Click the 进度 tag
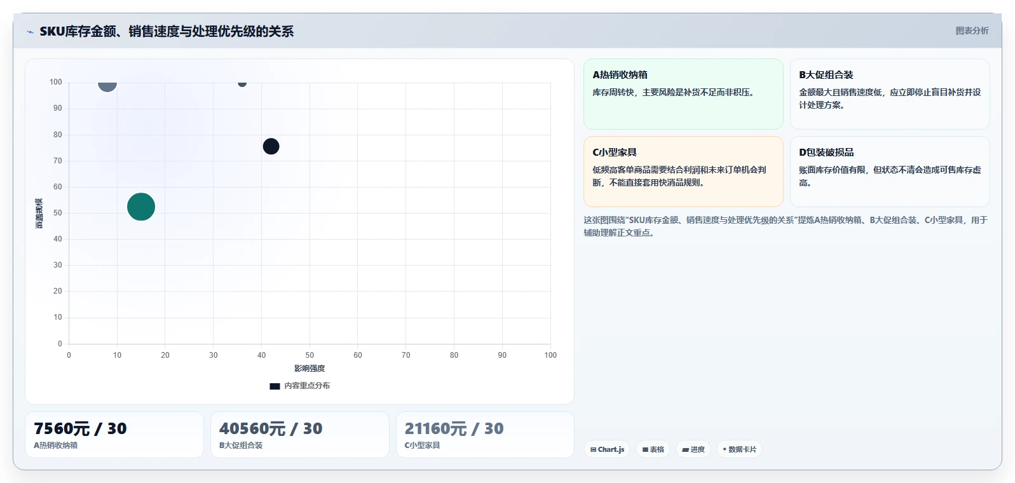 693,449
